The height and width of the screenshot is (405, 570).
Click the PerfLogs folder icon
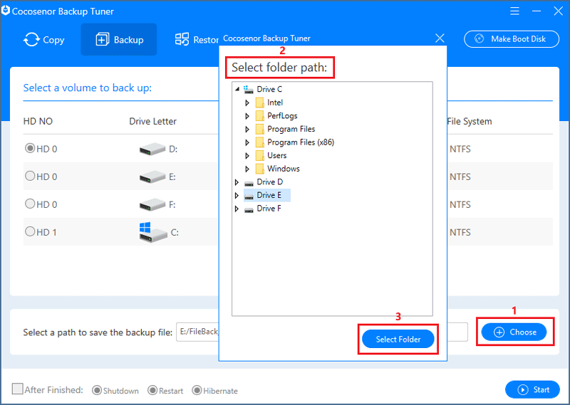[x=259, y=116]
